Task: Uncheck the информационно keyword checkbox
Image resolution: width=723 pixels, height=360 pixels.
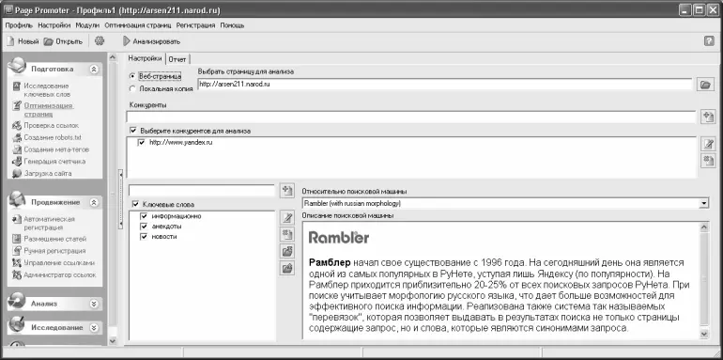Action: 144,216
